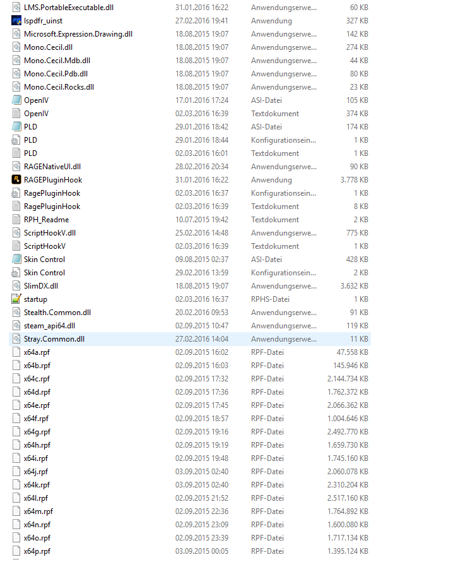The width and height of the screenshot is (451, 562).
Task: Click the x64i.rpf file name
Action: click(36, 458)
